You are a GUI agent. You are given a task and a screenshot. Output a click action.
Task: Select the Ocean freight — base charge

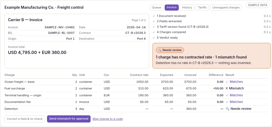pyautogui.click(x=19, y=82)
